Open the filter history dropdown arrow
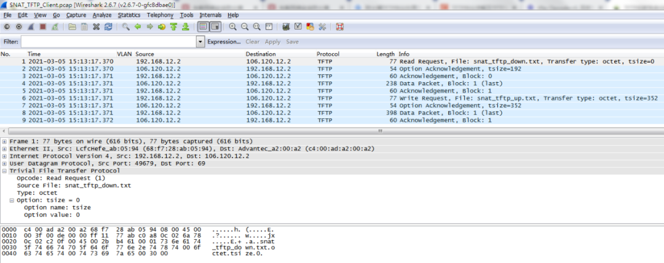 click(200, 42)
